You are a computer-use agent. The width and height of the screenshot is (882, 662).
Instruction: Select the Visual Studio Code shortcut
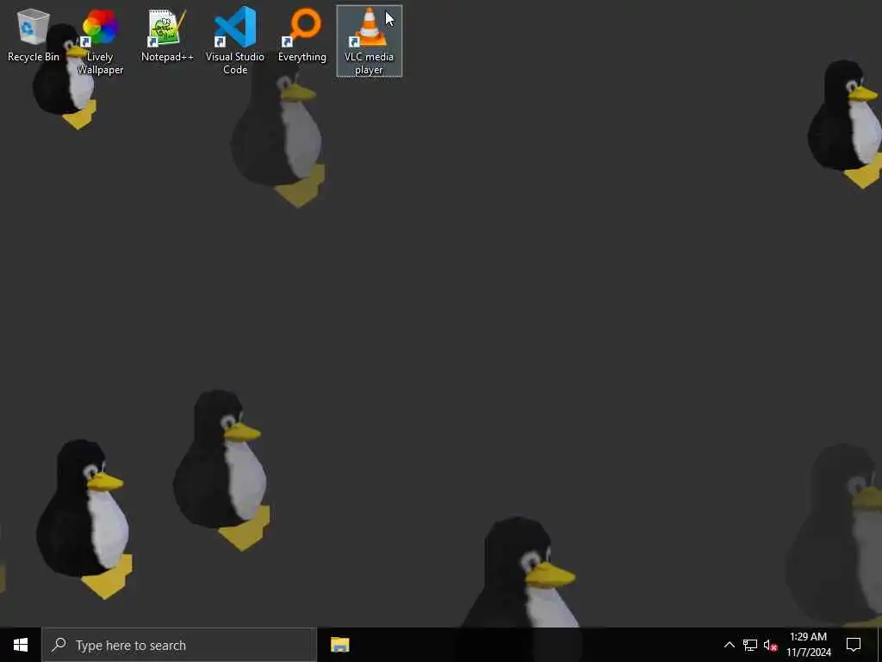(235, 41)
